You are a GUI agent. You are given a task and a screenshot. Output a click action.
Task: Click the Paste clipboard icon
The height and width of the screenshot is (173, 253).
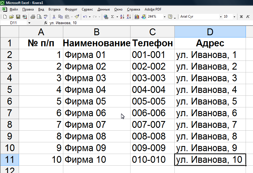[67, 17]
